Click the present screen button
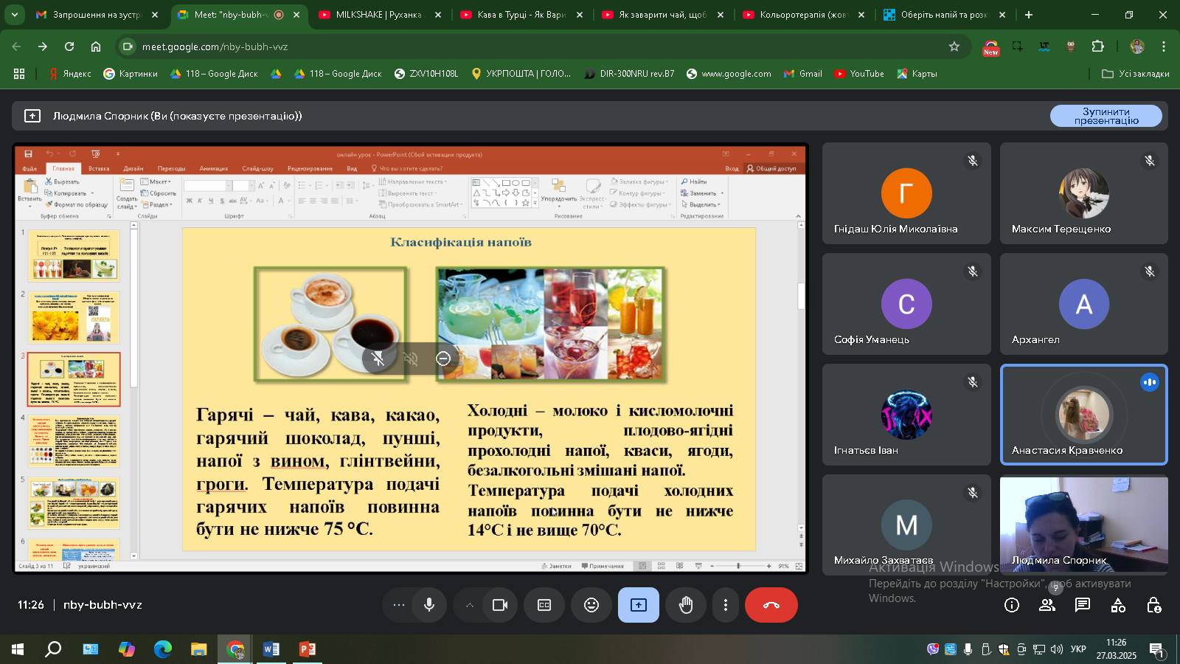1180x664 pixels. 639,605
